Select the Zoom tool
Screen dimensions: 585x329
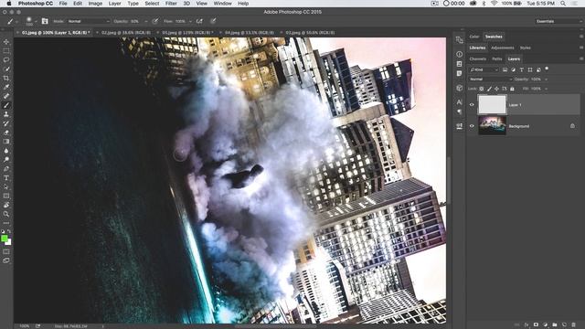coord(6,214)
